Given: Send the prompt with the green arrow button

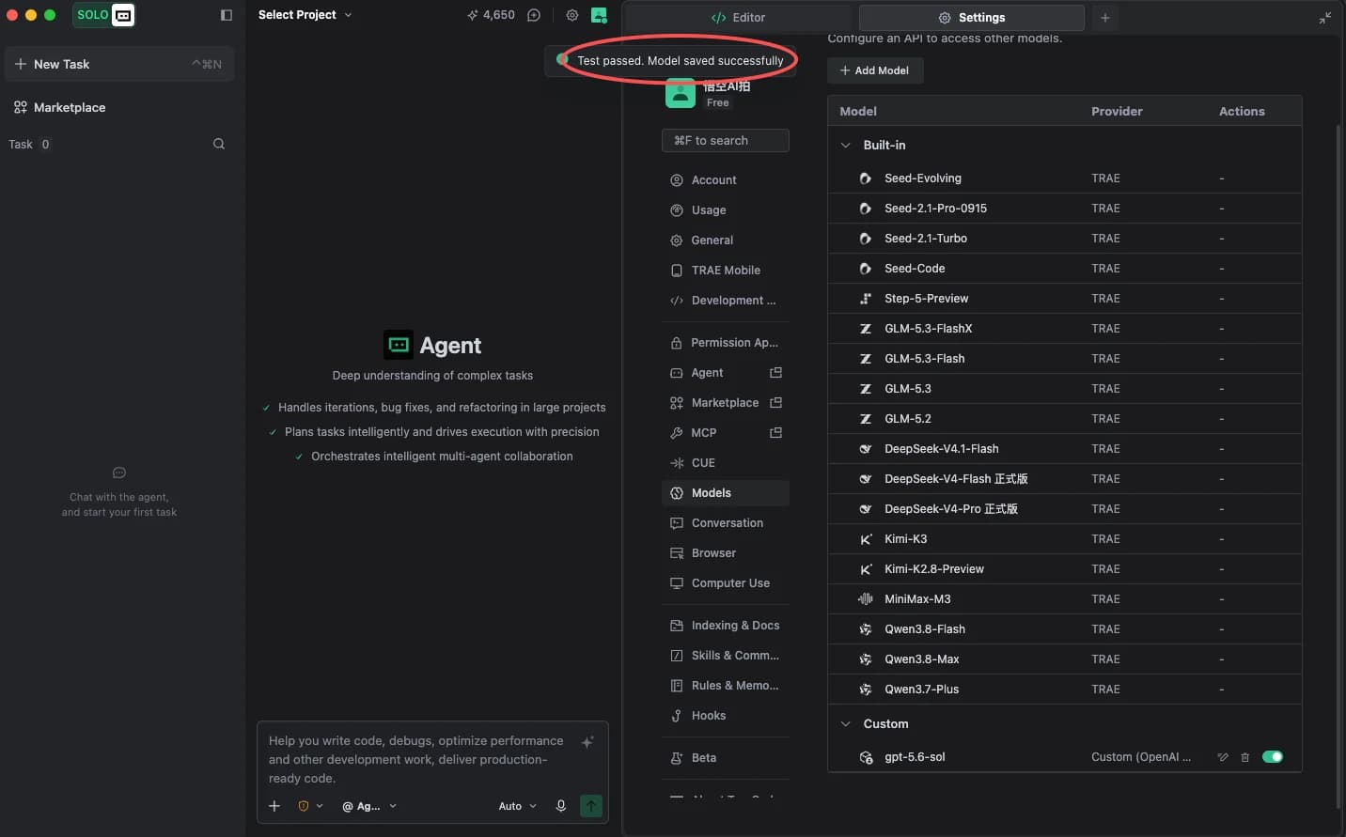Looking at the screenshot, I should click(591, 806).
